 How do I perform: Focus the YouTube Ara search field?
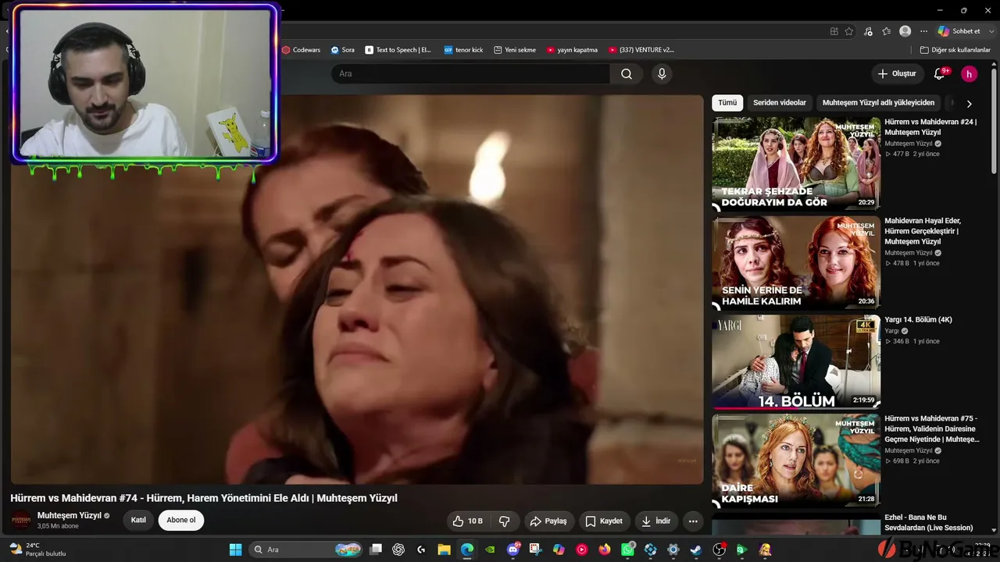(x=470, y=73)
